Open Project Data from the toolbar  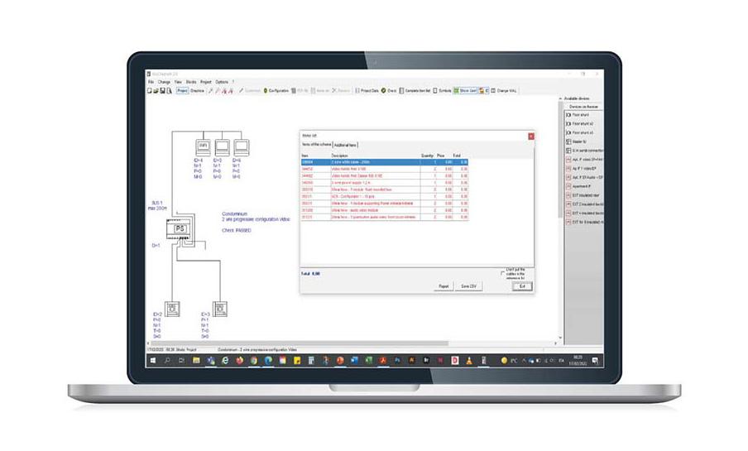point(367,90)
